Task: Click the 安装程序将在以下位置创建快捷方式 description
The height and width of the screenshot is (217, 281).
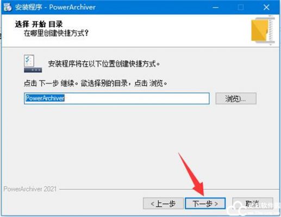Action: pos(104,64)
